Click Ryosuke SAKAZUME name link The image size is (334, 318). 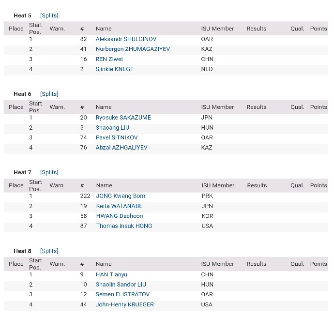click(x=123, y=118)
